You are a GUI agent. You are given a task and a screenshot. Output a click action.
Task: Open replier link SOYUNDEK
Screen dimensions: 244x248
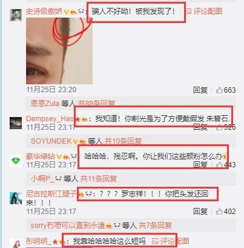click(x=51, y=141)
